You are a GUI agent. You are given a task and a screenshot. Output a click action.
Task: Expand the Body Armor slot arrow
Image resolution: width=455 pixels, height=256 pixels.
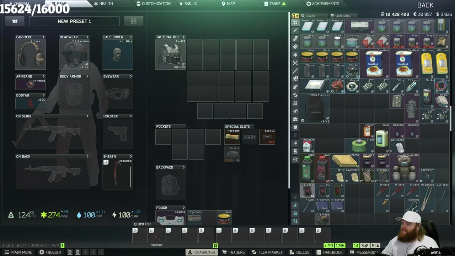[87, 76]
